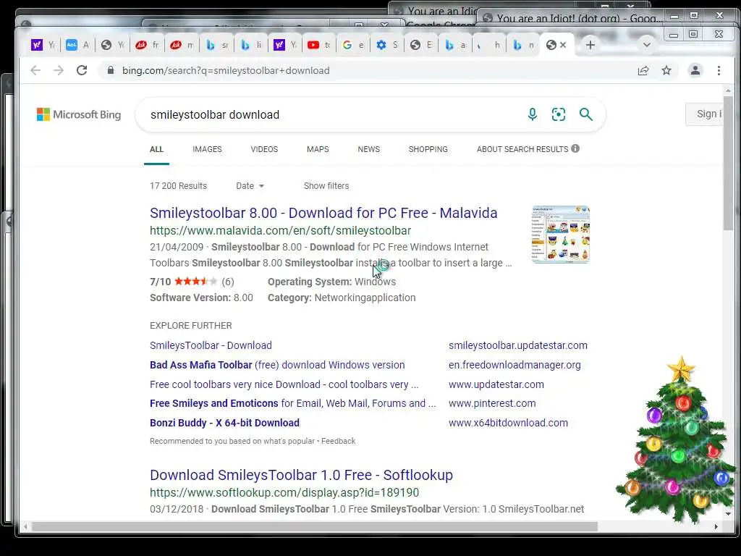Switch to NEWS results
Image resolution: width=741 pixels, height=556 pixels.
pos(368,149)
